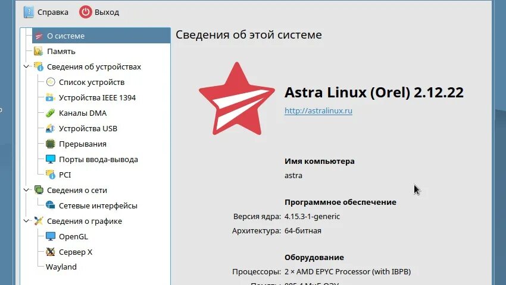
Task: Click the Выход exit label
Action: (x=107, y=12)
